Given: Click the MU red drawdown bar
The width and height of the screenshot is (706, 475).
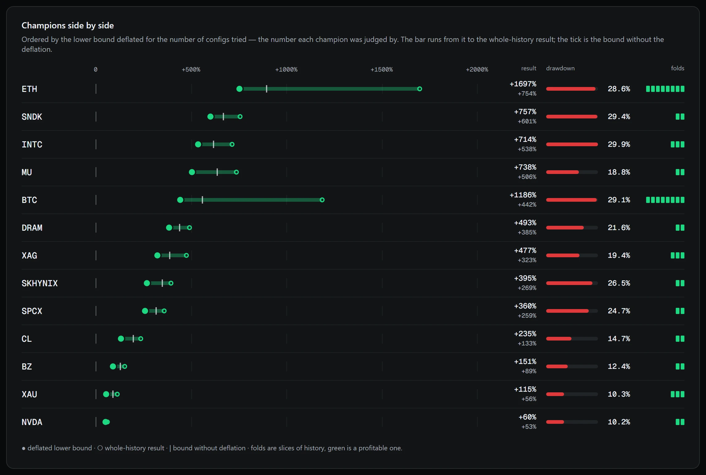Looking at the screenshot, I should click(563, 172).
